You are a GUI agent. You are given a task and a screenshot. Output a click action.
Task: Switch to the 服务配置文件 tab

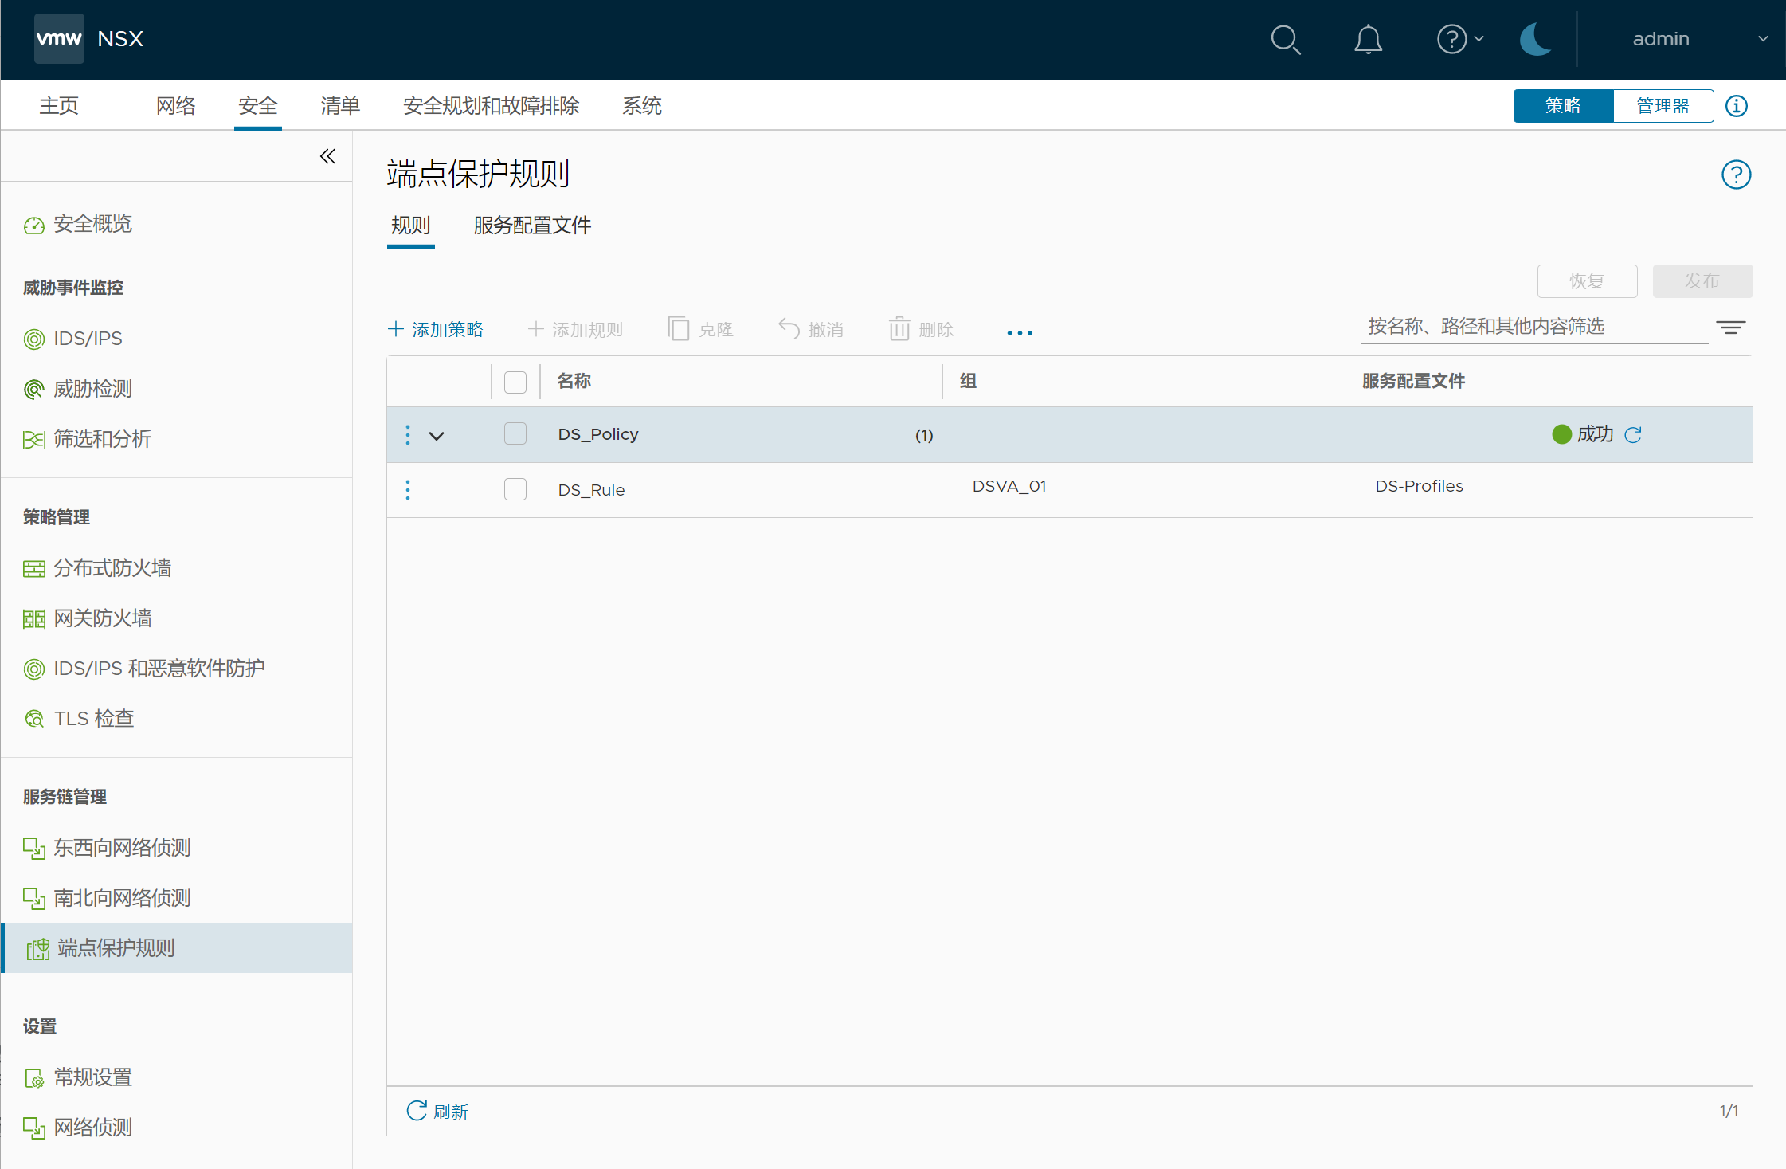tap(532, 226)
